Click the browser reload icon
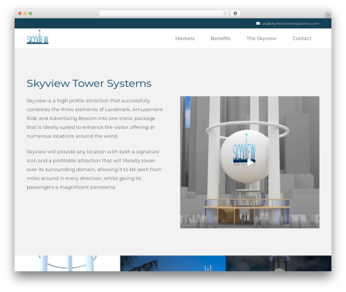 click(225, 13)
